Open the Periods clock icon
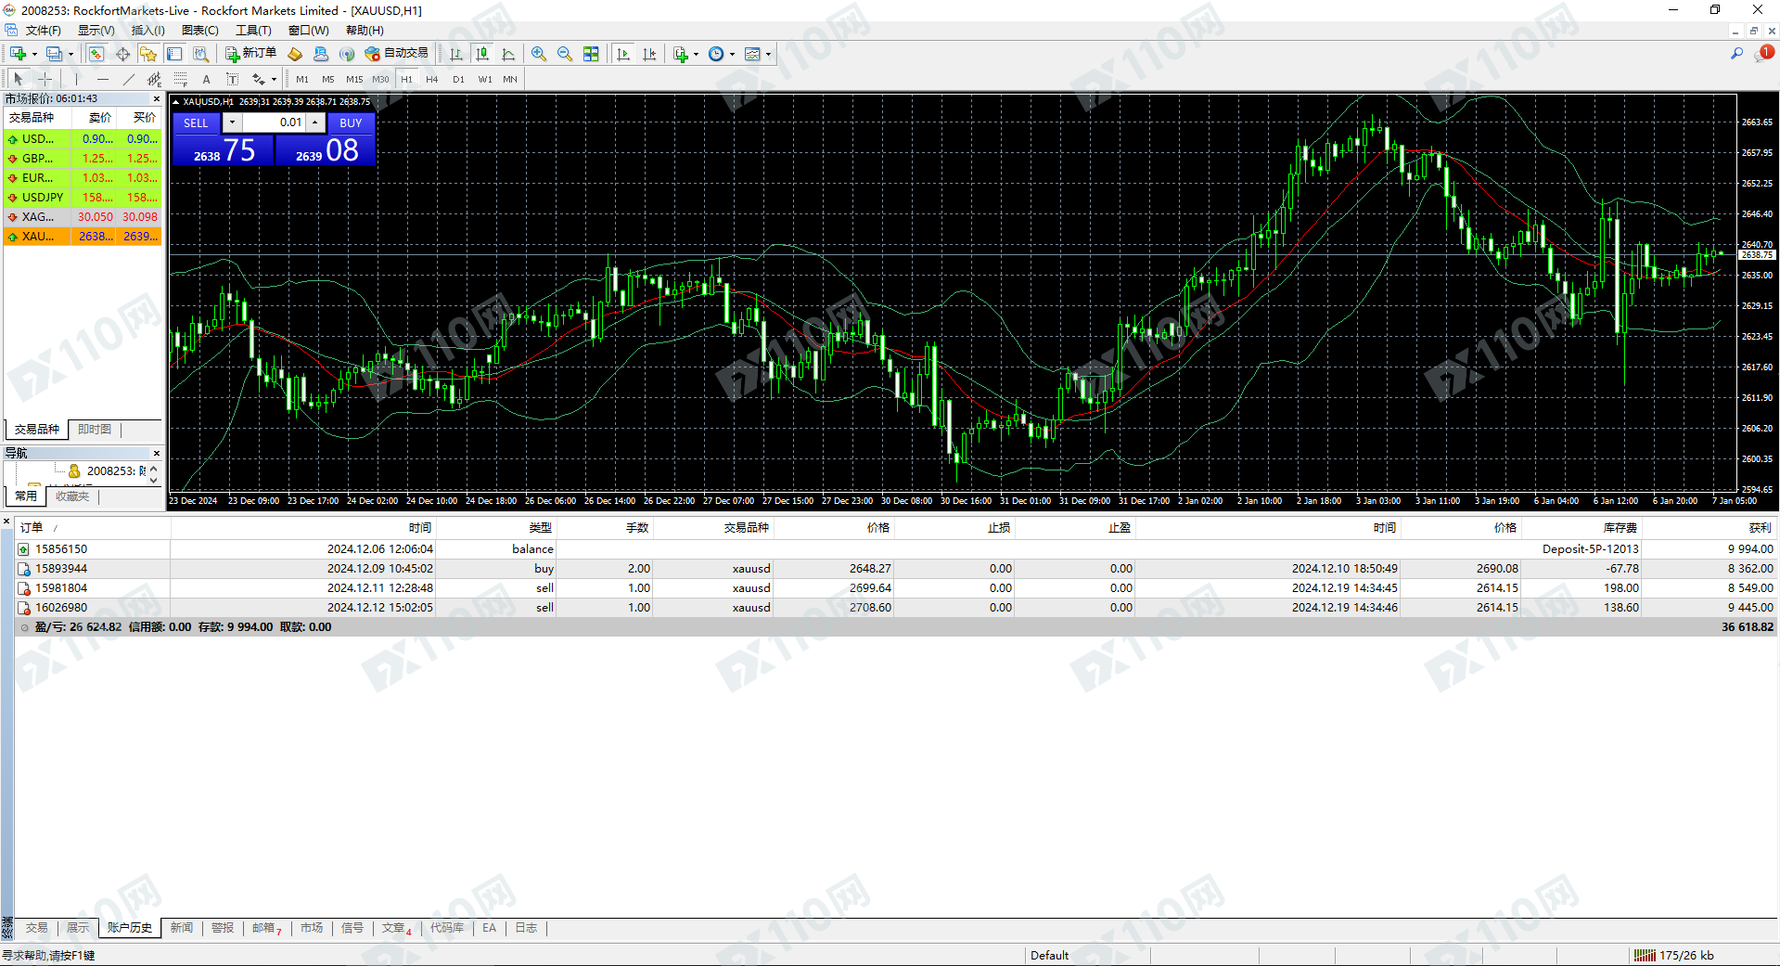 pos(716,54)
